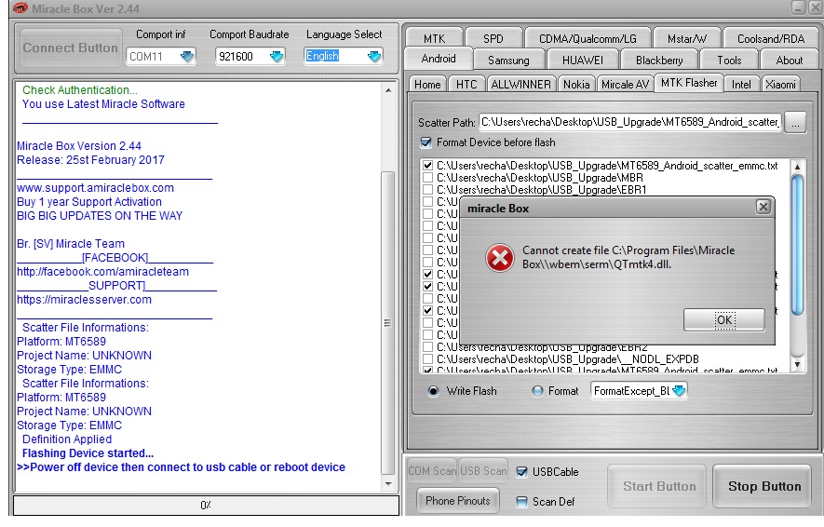Check the USB_Upgrade\EBR2 file checkbox
The height and width of the screenshot is (527, 824).
[427, 347]
